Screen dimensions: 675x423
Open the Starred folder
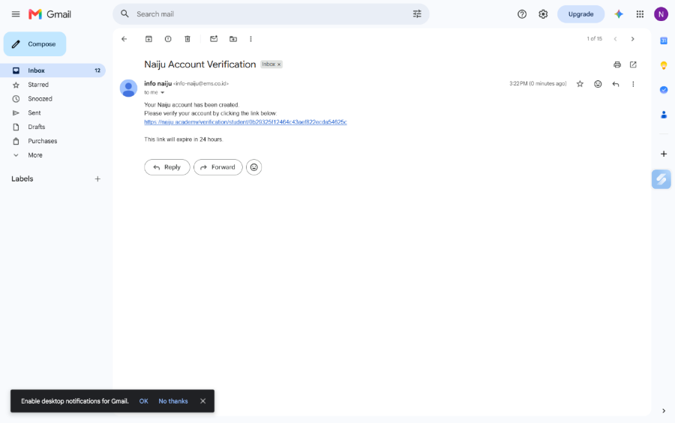(x=52, y=85)
